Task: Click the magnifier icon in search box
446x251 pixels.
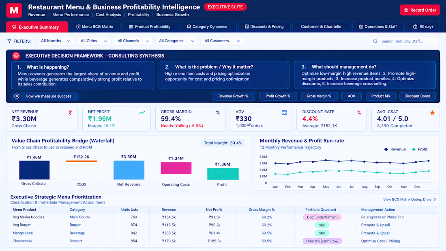Action: [375, 41]
